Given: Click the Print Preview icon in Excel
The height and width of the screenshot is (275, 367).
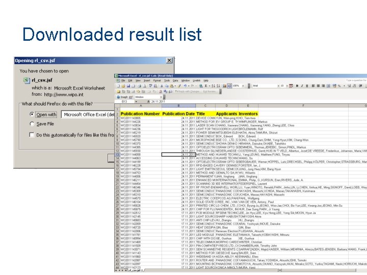Looking at the screenshot, I should click(144, 86).
